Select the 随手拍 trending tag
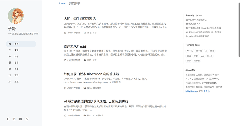240x126 pixels. [199, 51]
